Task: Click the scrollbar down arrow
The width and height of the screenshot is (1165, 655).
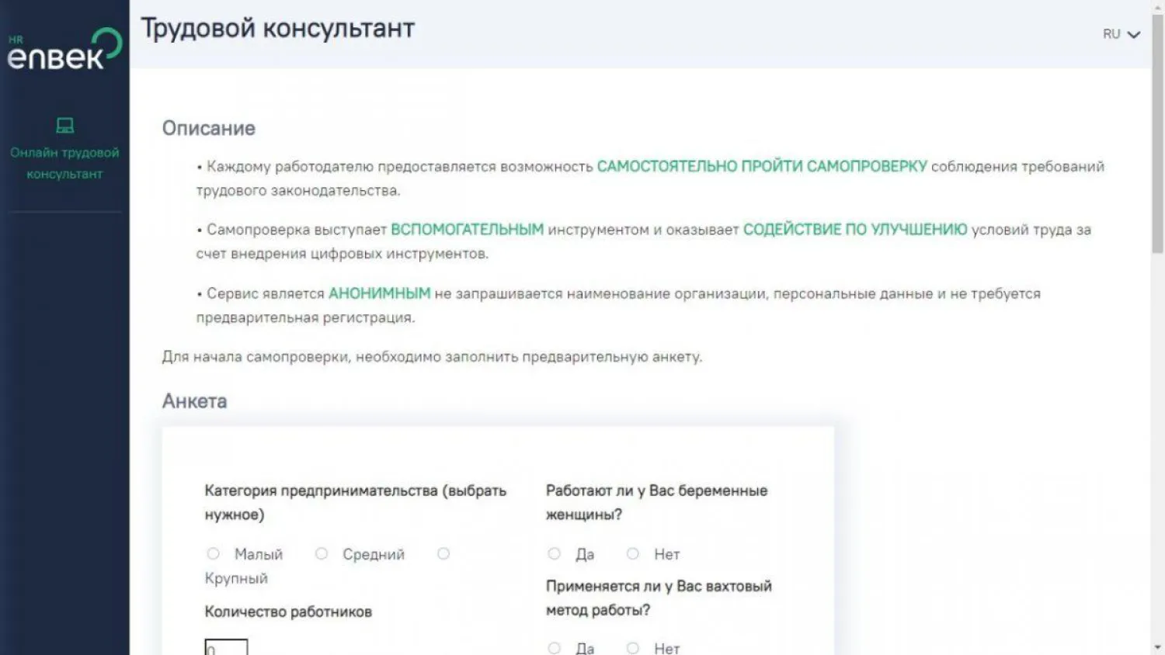Action: click(1157, 647)
